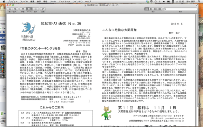Switch to contact sheet view
The height and width of the screenshot is (127, 203).
tap(160, 9)
